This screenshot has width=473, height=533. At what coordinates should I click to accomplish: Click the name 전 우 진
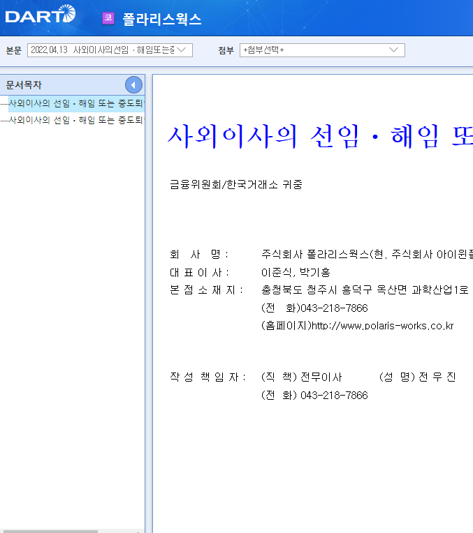[x=437, y=377]
